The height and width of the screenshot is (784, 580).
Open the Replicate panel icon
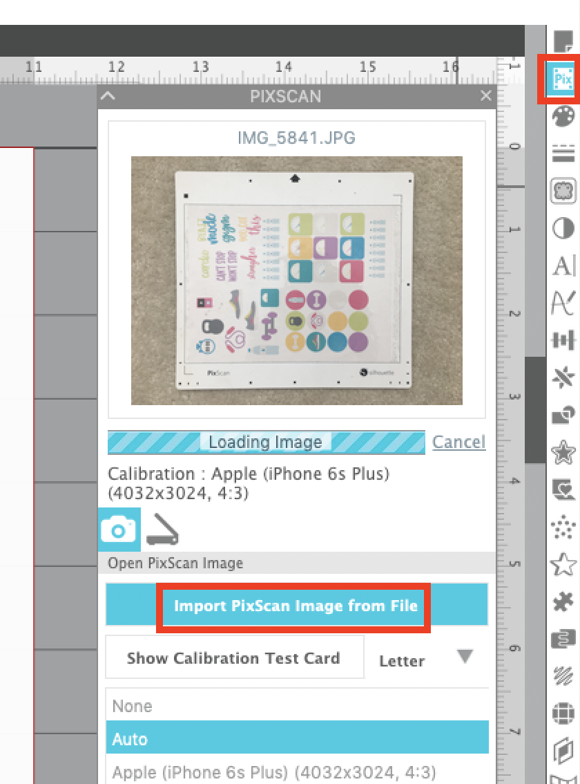(x=563, y=377)
